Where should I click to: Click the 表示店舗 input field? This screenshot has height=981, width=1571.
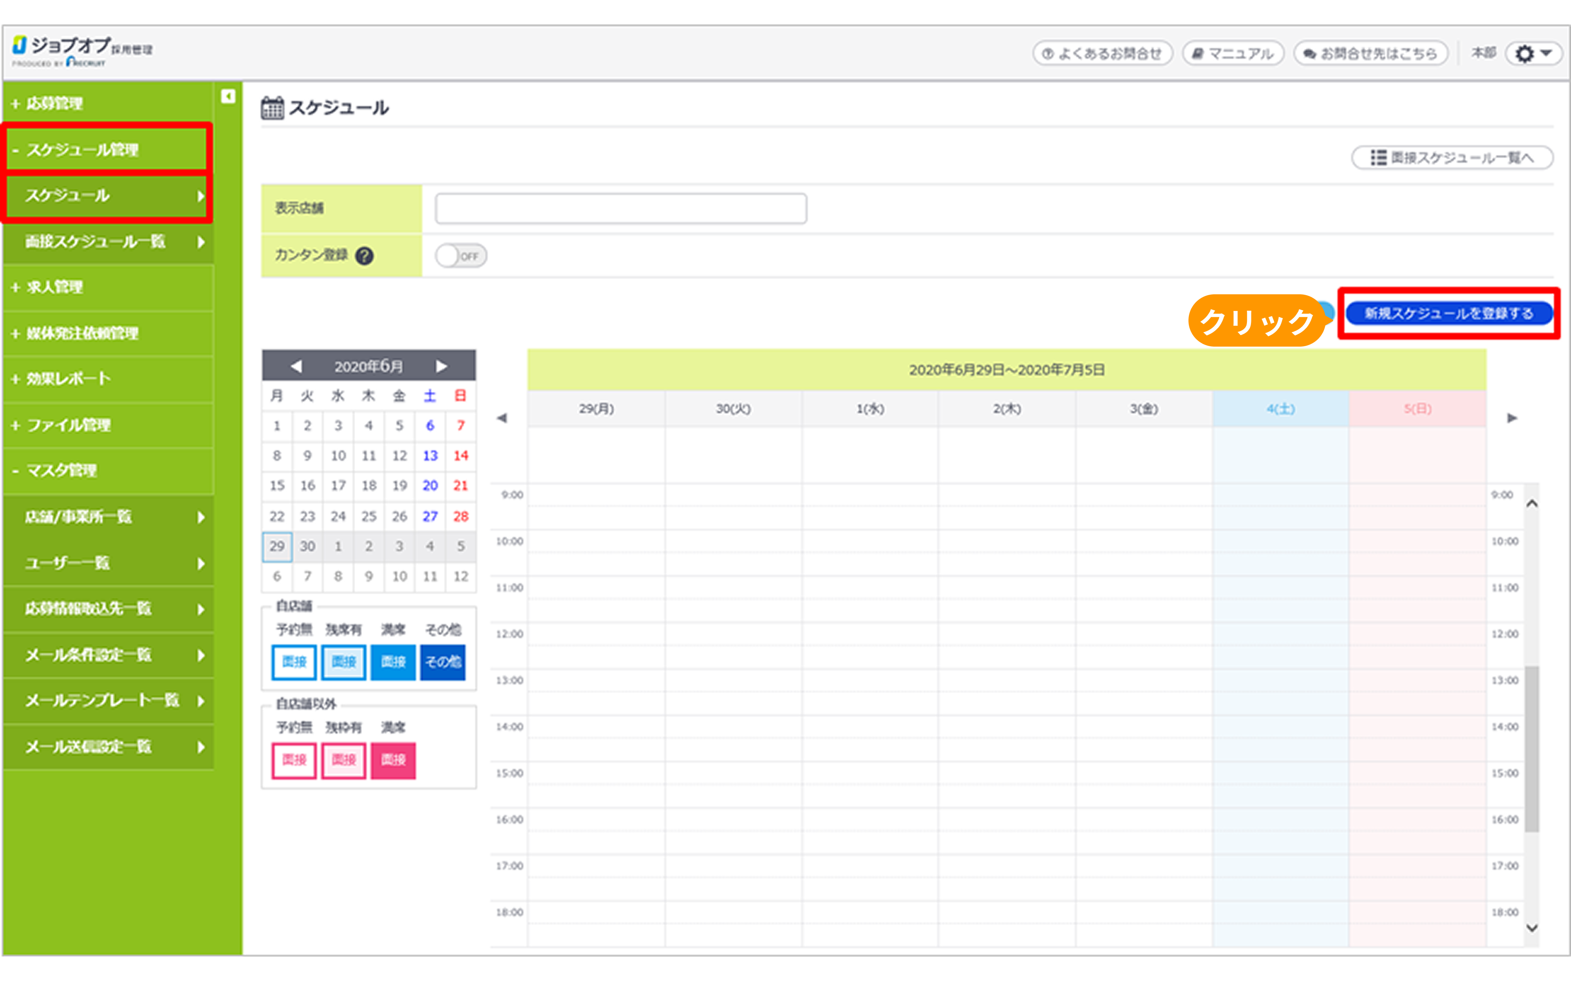(621, 208)
